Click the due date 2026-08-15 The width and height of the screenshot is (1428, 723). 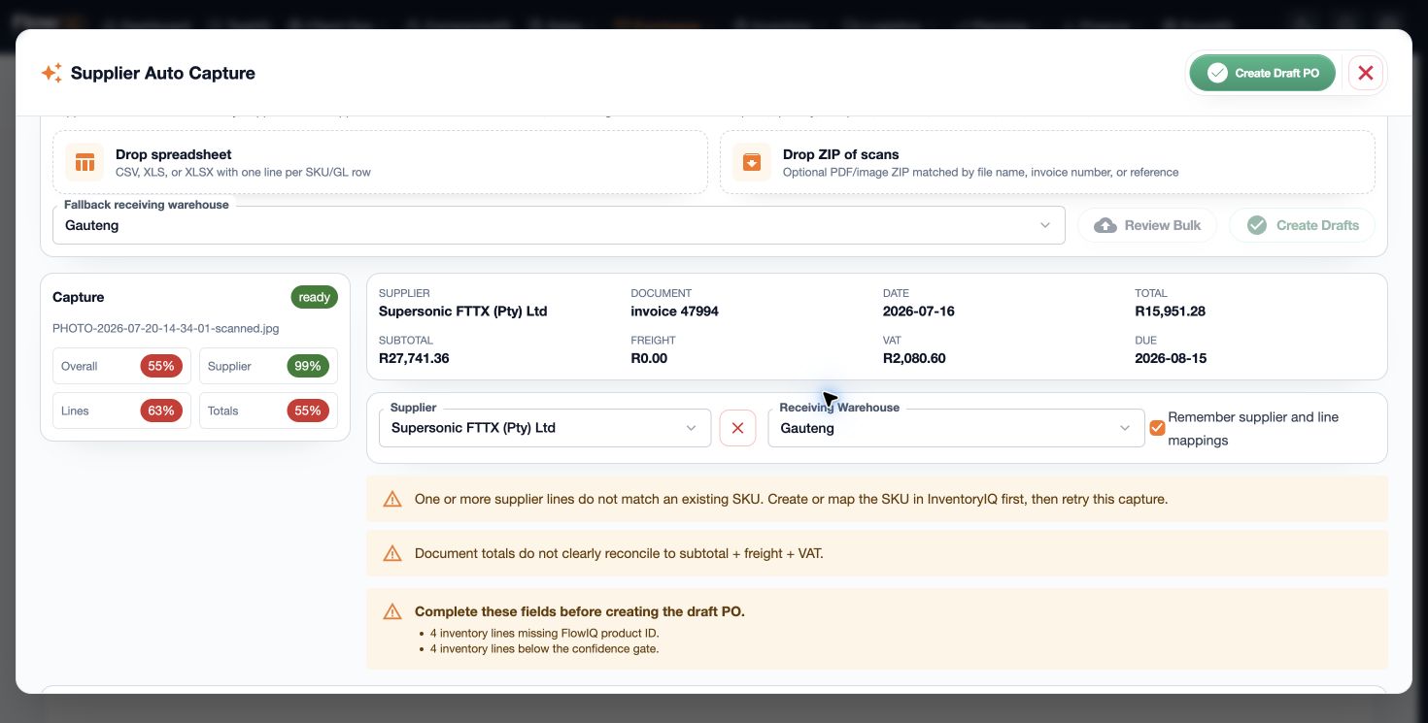point(1171,358)
